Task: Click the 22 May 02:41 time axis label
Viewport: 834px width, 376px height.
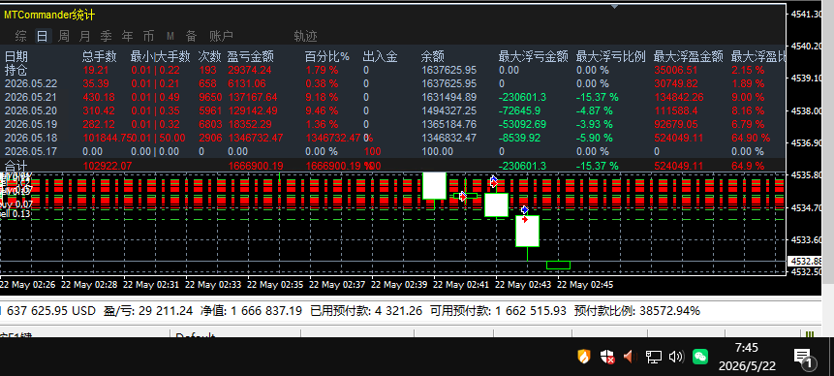Action: click(461, 285)
